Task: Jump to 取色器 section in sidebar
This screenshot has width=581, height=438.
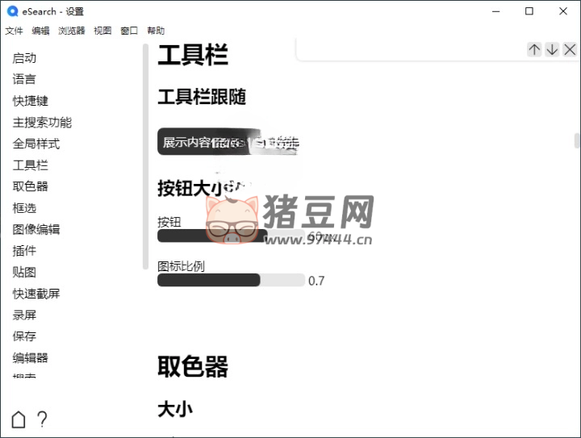Action: (x=31, y=186)
